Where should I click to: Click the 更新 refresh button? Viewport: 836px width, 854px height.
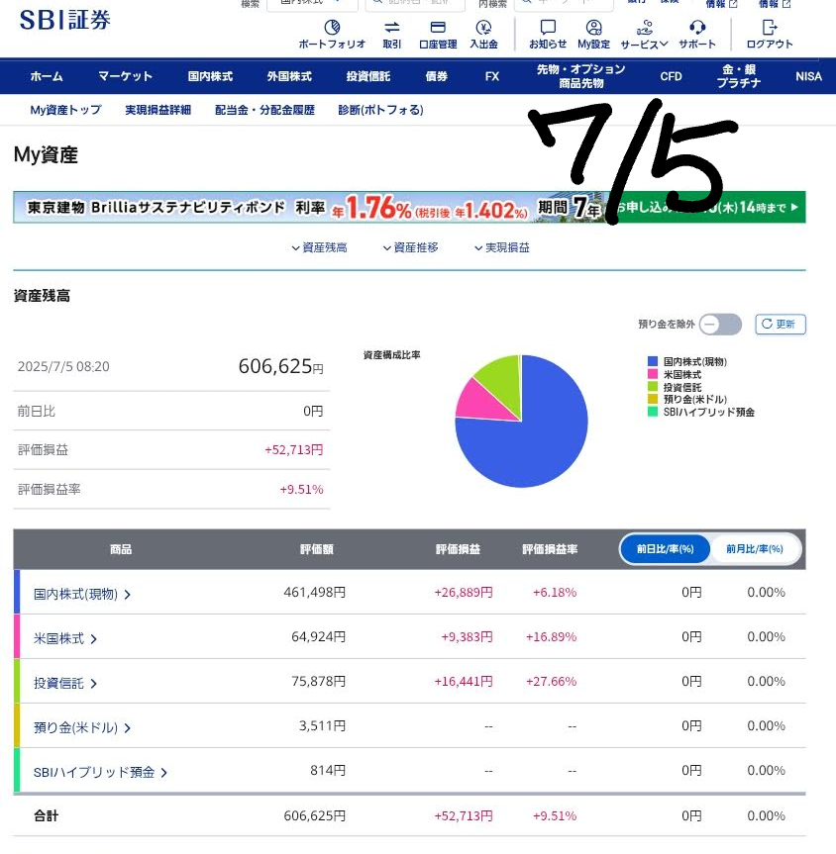pos(781,324)
